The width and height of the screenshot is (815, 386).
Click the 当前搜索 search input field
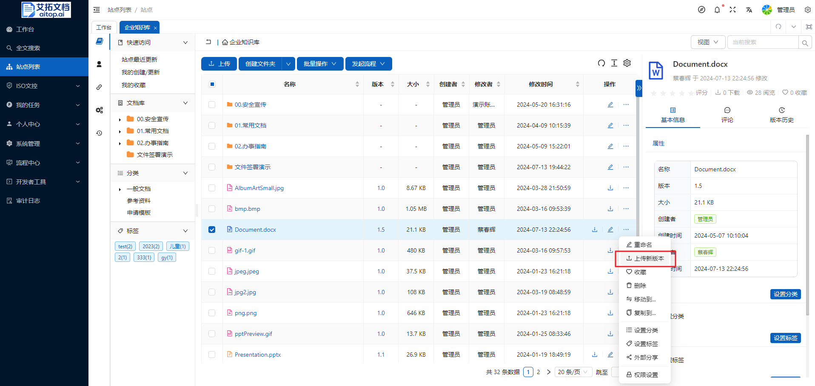point(762,42)
